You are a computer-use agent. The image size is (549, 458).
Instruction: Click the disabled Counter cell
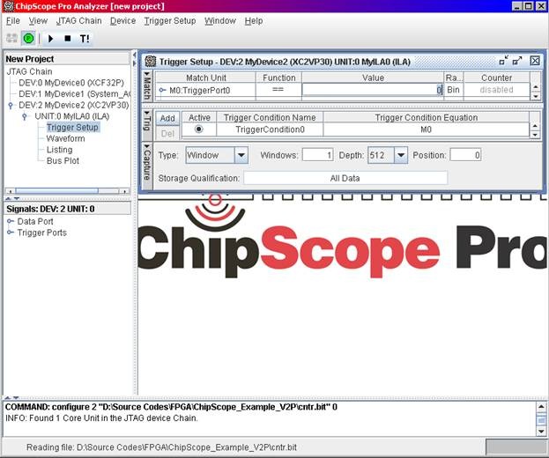pyautogui.click(x=496, y=90)
